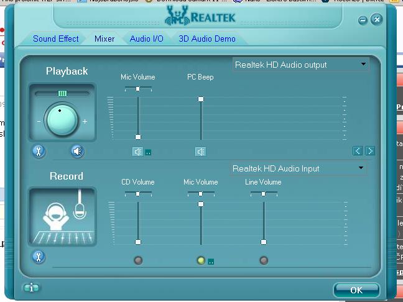Open record Mic Volume advanced options button
The width and height of the screenshot is (403, 302).
pyautogui.click(x=211, y=262)
